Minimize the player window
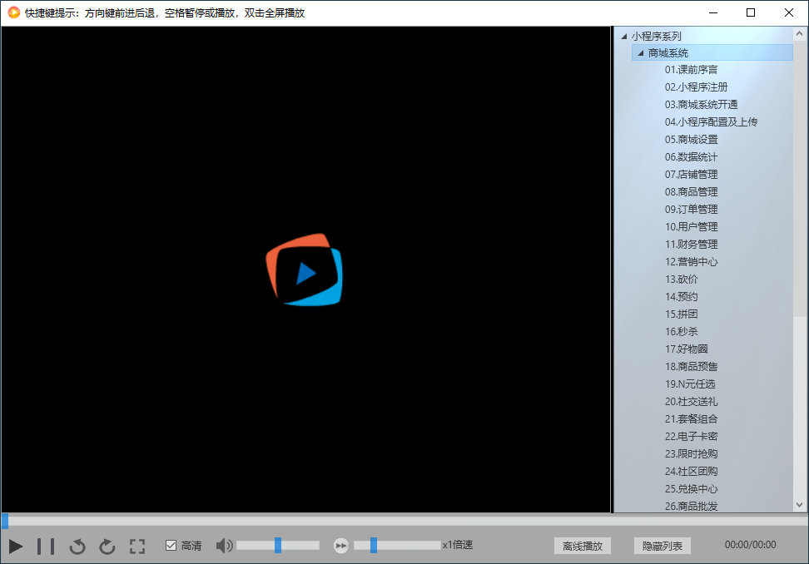The image size is (809, 564). pyautogui.click(x=713, y=12)
